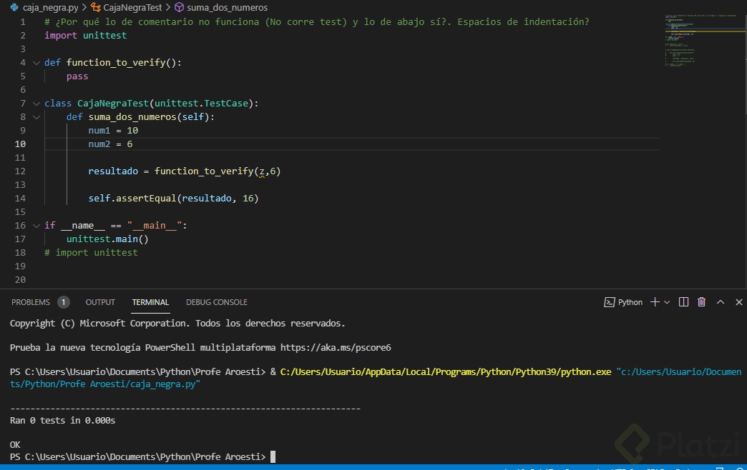Collapse suma_dos_numeros method fold arrow
The width and height of the screenshot is (747, 470).
36,116
